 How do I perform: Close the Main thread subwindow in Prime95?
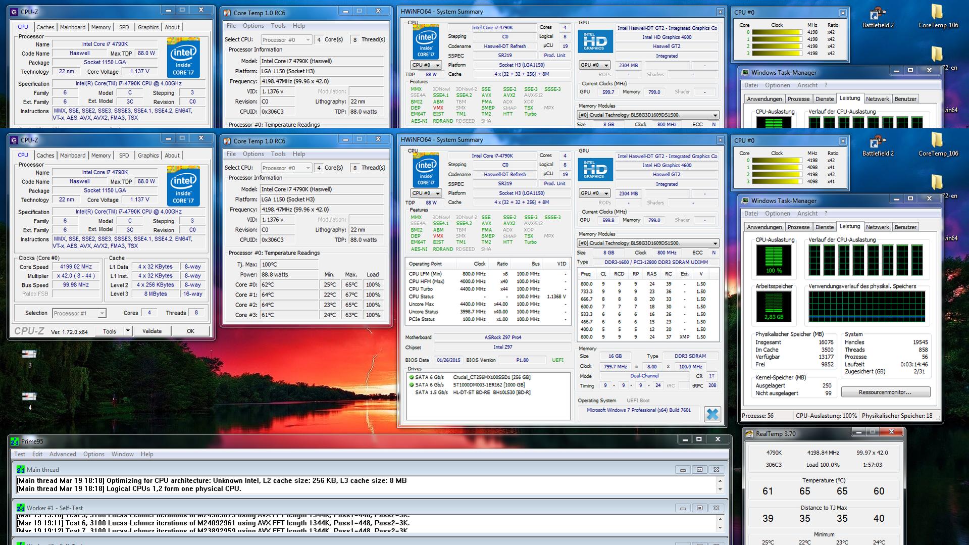716,470
